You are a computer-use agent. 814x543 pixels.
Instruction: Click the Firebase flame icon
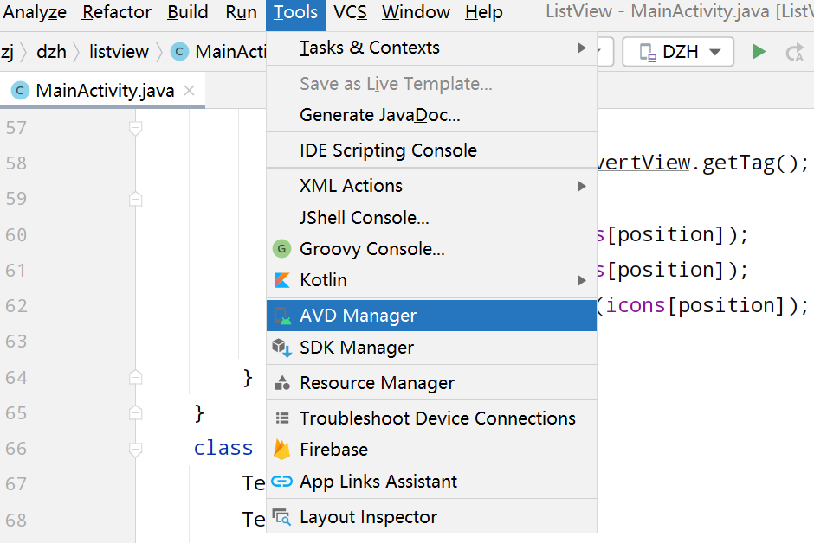[281, 450]
